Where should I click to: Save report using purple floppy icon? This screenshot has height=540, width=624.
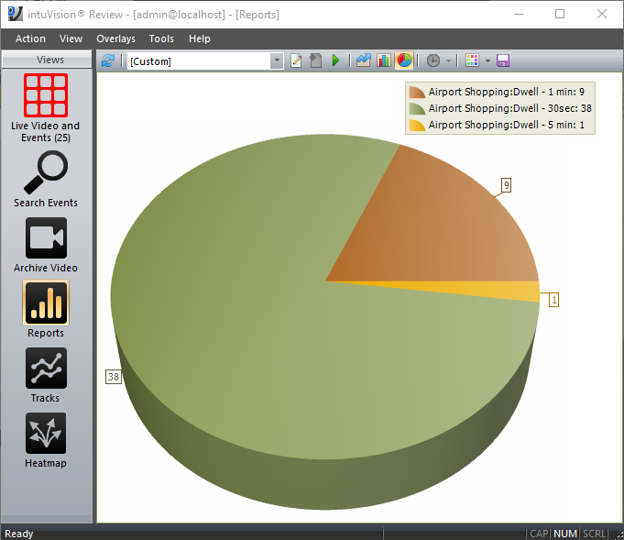click(x=503, y=61)
